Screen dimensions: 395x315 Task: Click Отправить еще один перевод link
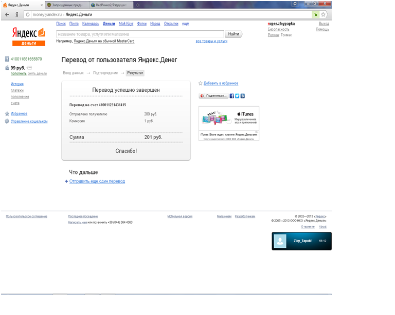point(97,182)
